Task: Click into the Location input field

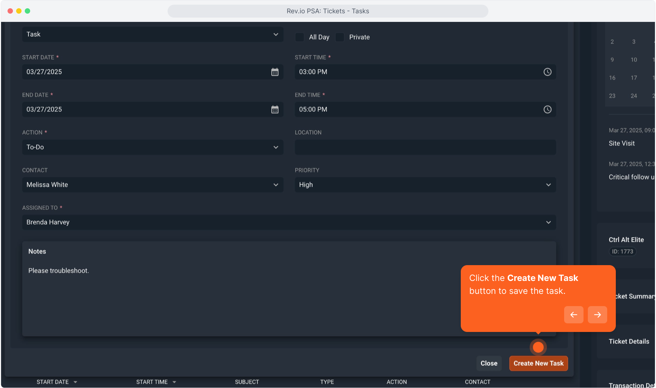Action: pos(425,147)
